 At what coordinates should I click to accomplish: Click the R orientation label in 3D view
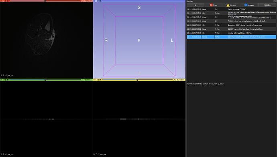(106, 40)
